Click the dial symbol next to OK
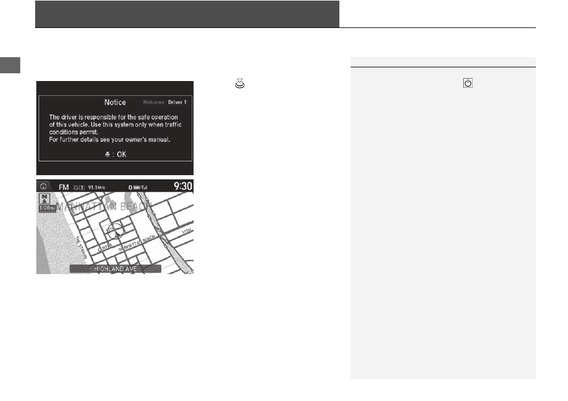Screen dimensions: 568x401 click(x=107, y=154)
